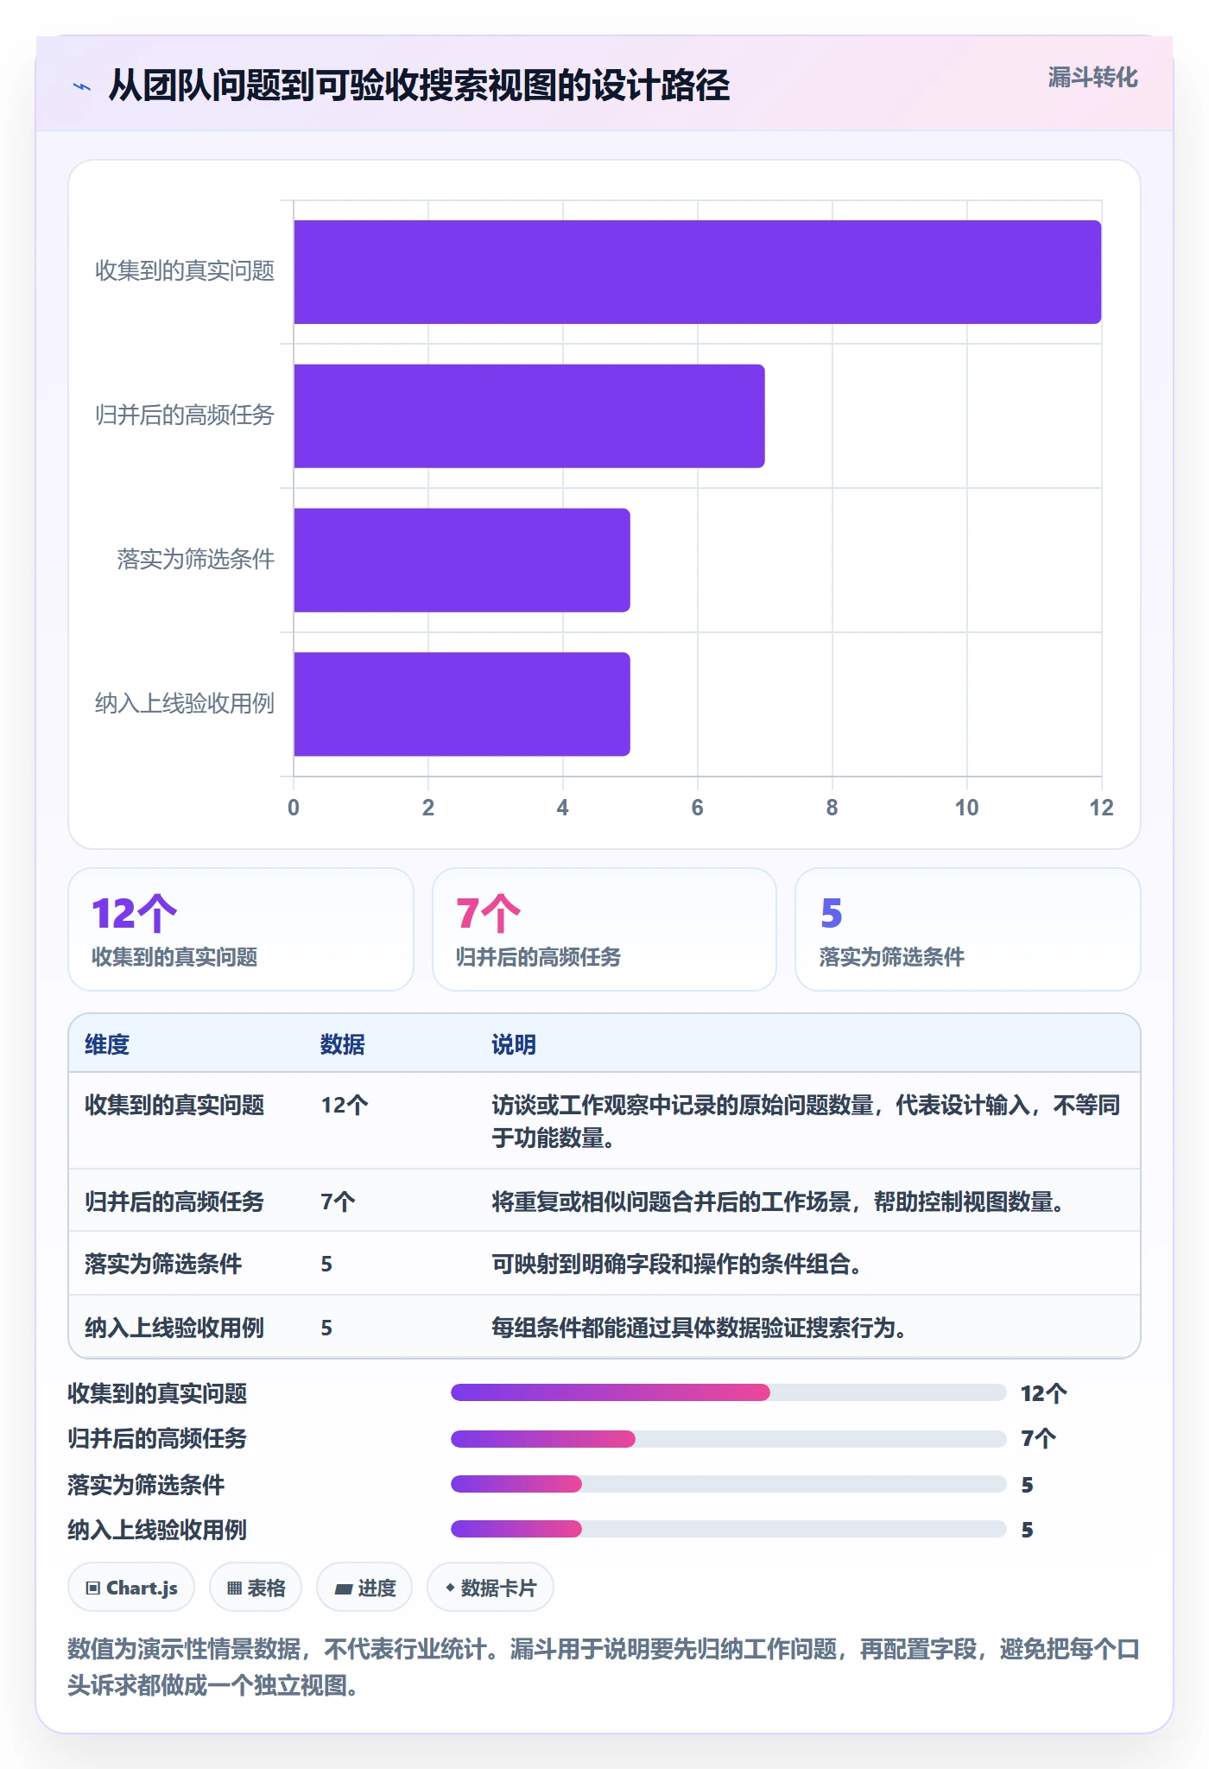Click the 归并后的高频任务 cell in the table
The image size is (1209, 1769).
174,1202
